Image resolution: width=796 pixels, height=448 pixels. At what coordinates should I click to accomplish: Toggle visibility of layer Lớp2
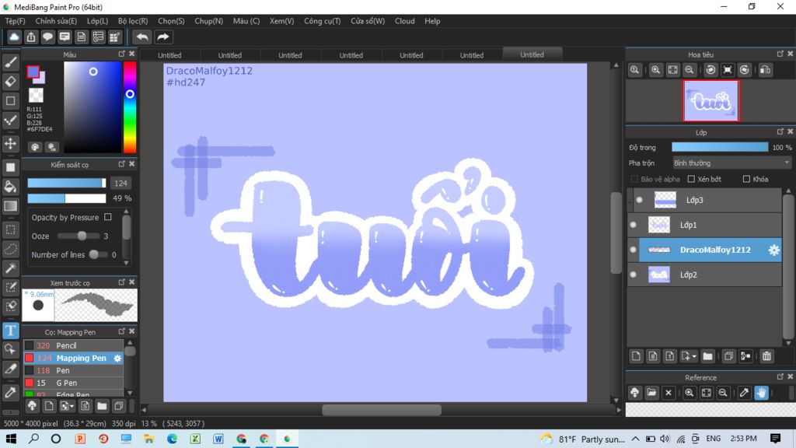coord(633,275)
